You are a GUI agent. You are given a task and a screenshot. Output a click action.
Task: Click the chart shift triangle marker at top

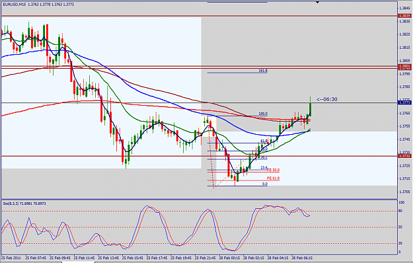coord(317,3)
